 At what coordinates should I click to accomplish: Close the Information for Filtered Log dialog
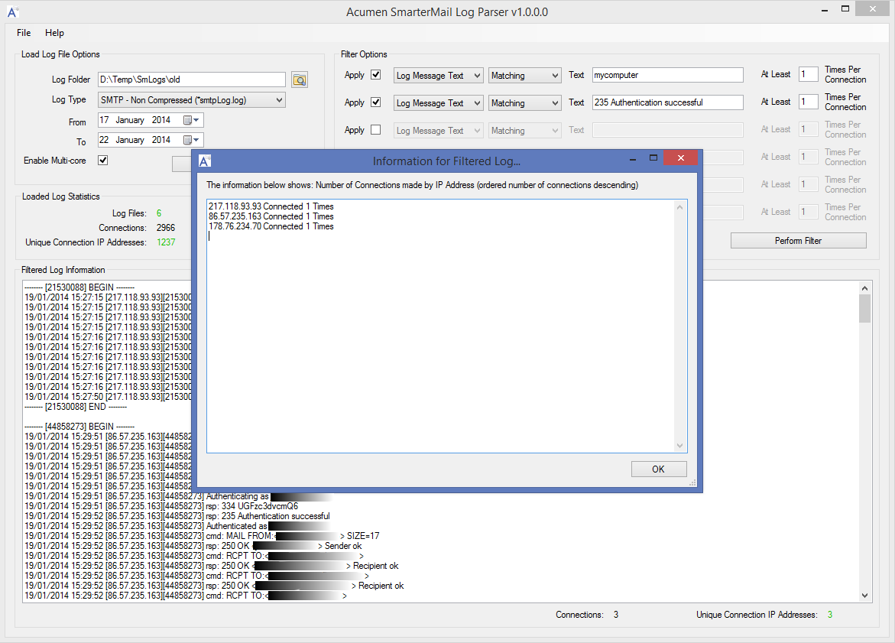[680, 158]
